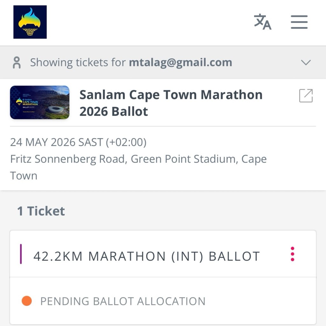Image resolution: width=326 pixels, height=326 pixels.
Task: Open the marathon event thumbnail image
Action: pos(40,102)
